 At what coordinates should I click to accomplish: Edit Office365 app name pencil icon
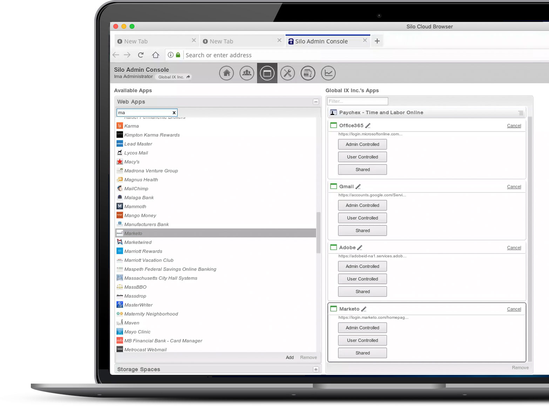[x=368, y=125]
